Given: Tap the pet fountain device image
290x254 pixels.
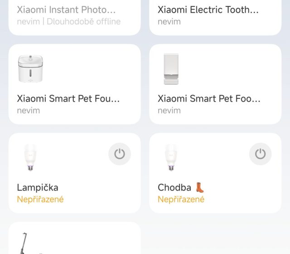Looking at the screenshot, I should pos(30,69).
